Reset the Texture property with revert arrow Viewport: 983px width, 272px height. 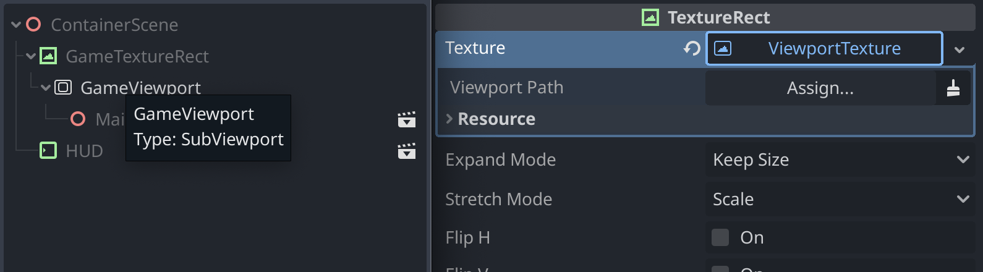click(692, 48)
